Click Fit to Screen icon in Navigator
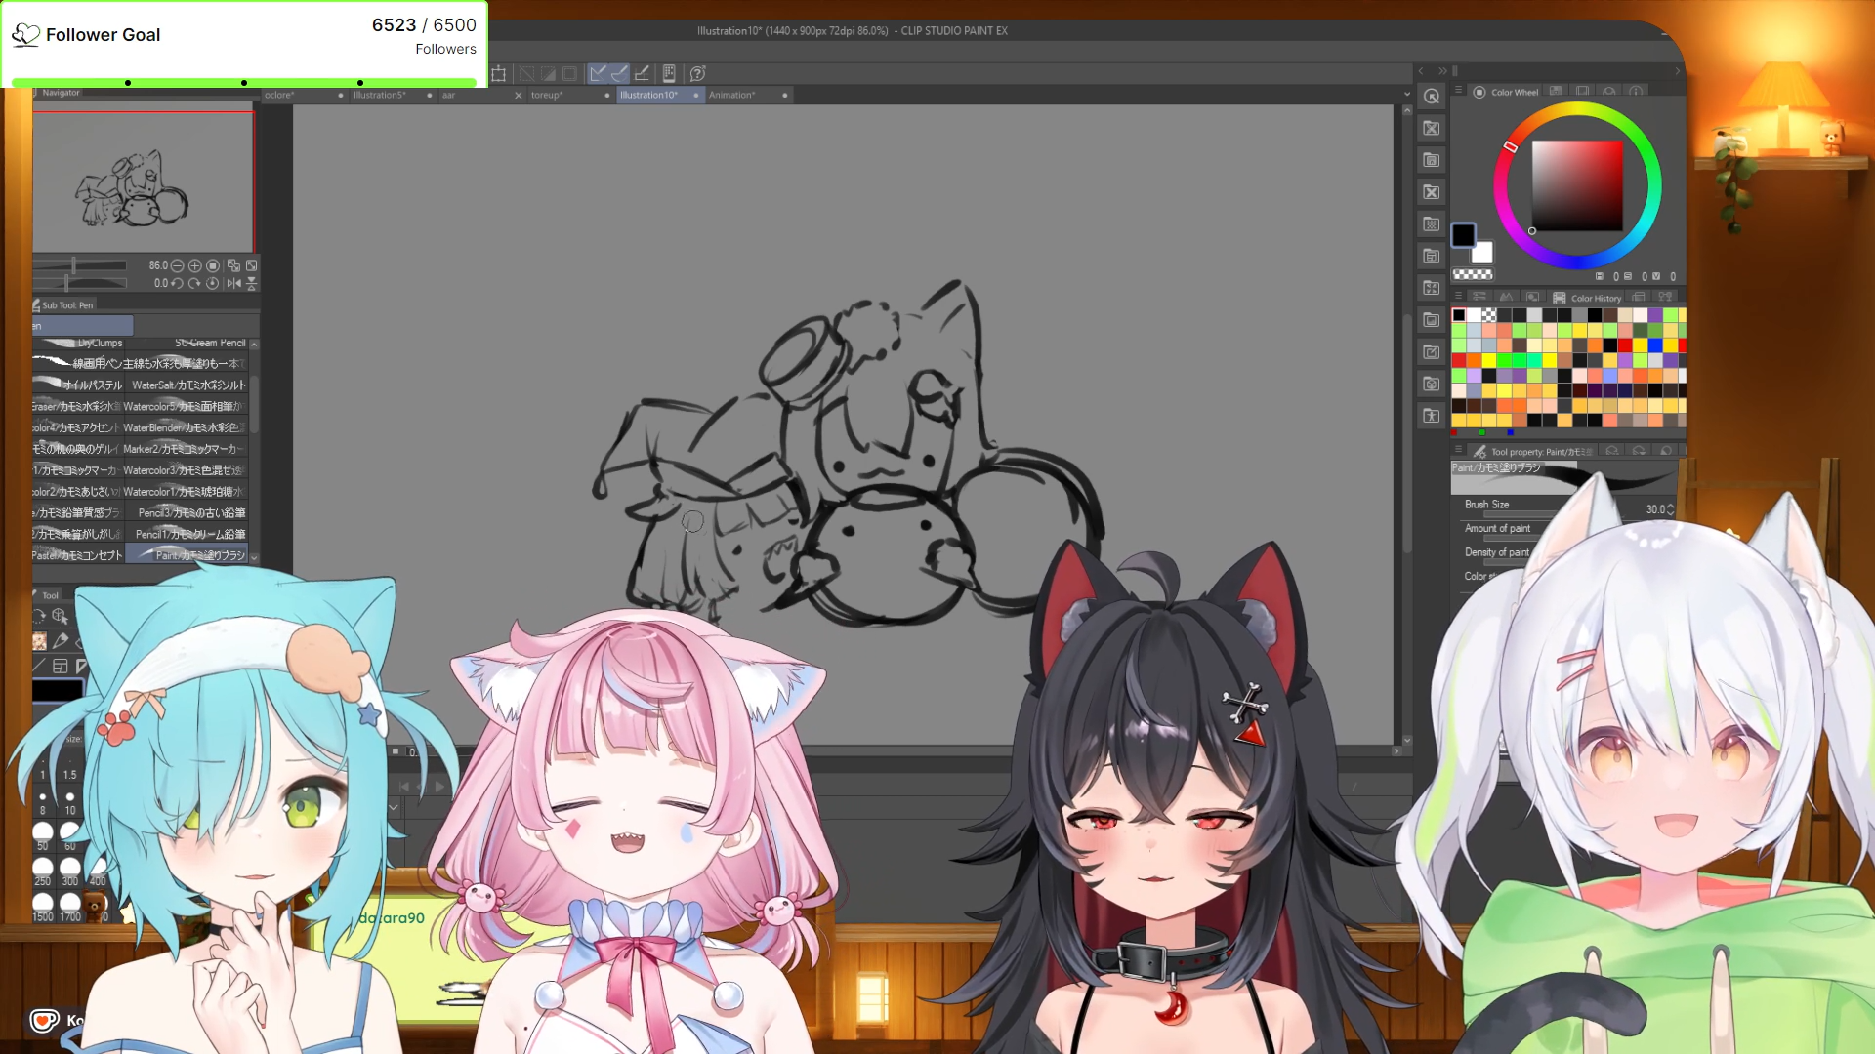 pos(251,265)
